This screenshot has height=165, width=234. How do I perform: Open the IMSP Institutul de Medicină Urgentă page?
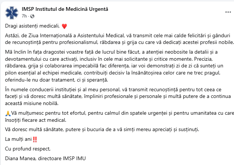pyautogui.click(x=65, y=9)
